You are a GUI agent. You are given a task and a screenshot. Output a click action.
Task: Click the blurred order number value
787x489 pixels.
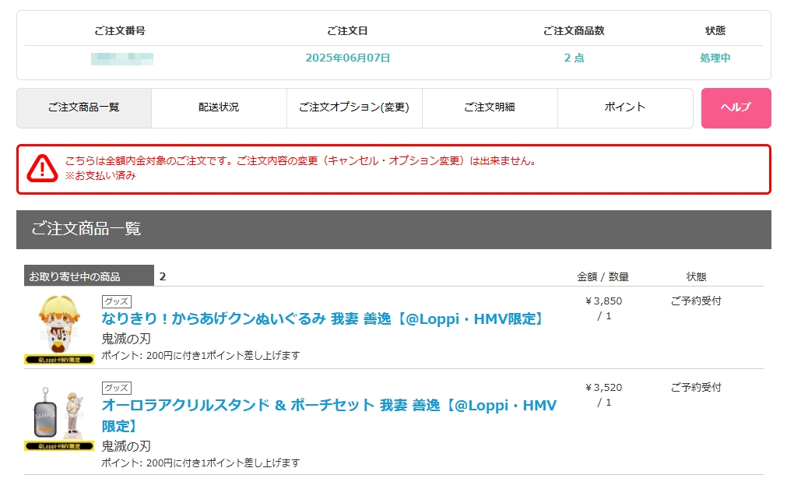pyautogui.click(x=122, y=58)
